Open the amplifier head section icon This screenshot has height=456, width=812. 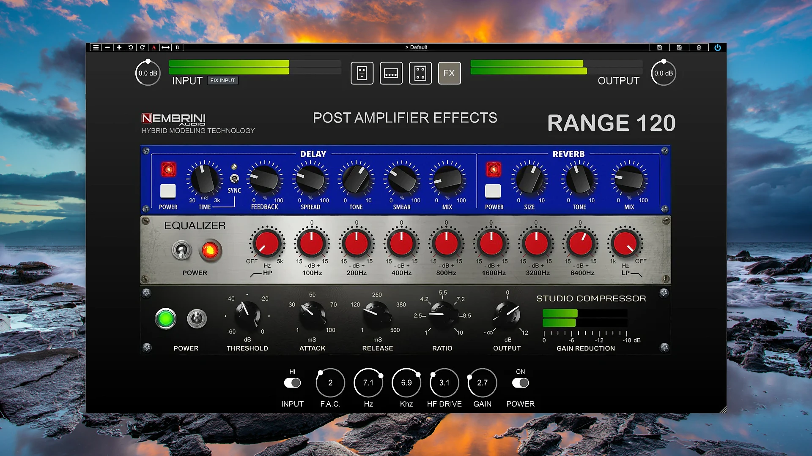(x=391, y=73)
